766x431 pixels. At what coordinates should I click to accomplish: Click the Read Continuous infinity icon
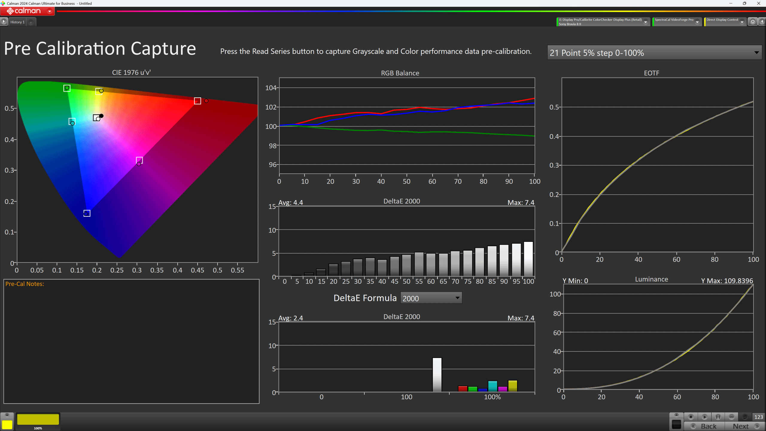tap(731, 417)
